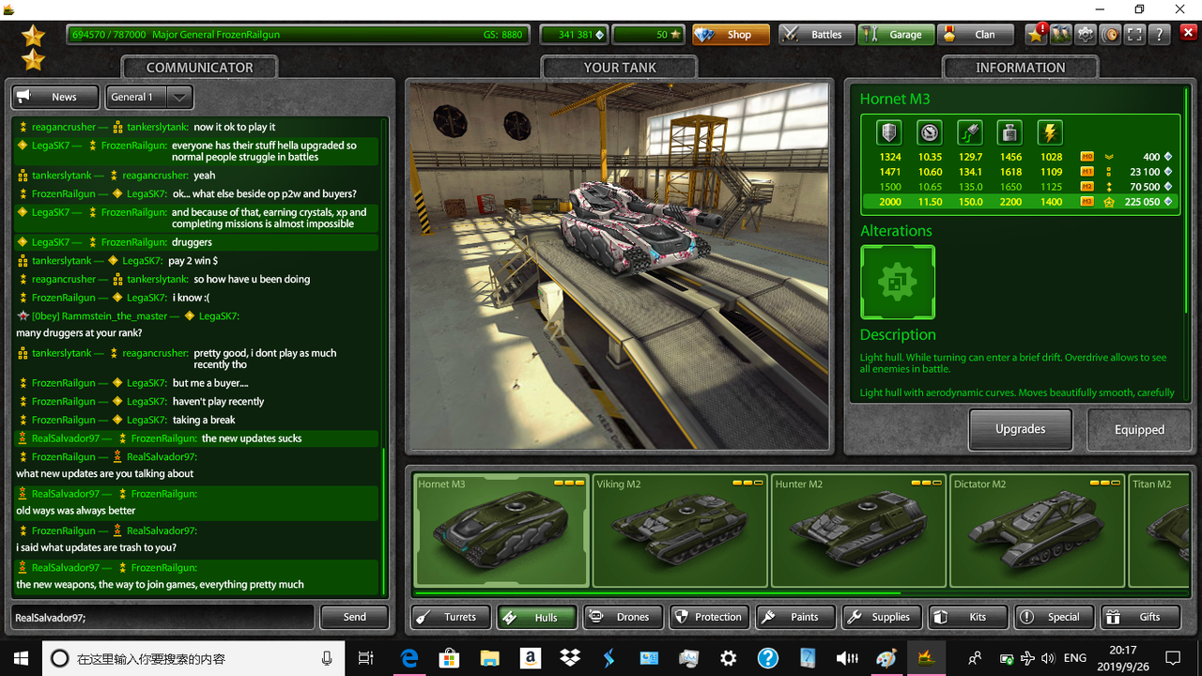The width and height of the screenshot is (1202, 676).
Task: Select the armor shield stat icon
Action: (x=888, y=131)
